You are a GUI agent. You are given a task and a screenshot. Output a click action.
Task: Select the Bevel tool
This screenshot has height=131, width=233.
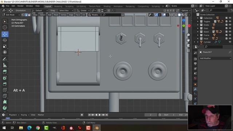(x=5, y=84)
